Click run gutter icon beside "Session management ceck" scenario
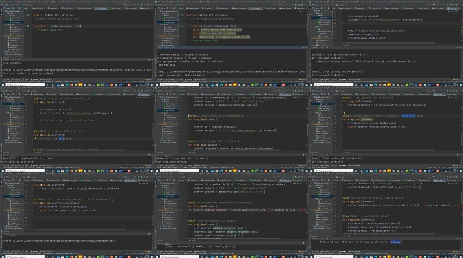Screen dimensions: 463x258 (x=28, y=26)
